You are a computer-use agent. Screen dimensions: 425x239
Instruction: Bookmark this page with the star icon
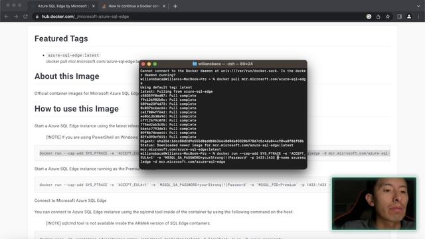(x=388, y=17)
